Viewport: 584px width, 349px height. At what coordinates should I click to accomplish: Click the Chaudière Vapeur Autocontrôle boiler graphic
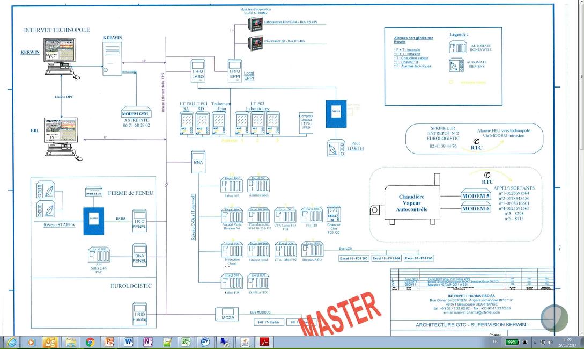[411, 202]
